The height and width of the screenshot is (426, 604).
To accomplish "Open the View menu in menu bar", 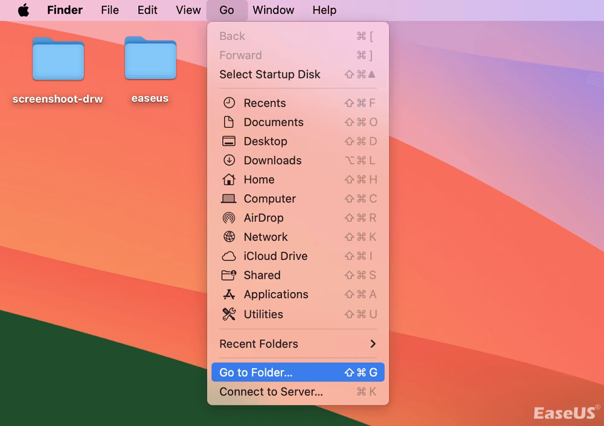I will tap(188, 10).
